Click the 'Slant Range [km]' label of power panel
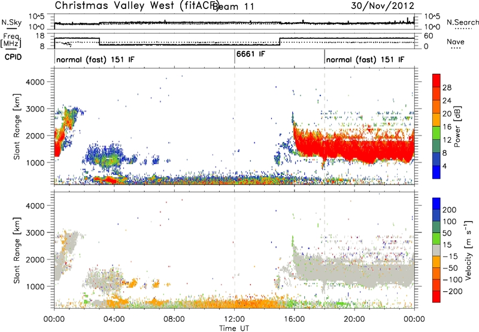The width and height of the screenshot is (479, 332). pos(17,126)
